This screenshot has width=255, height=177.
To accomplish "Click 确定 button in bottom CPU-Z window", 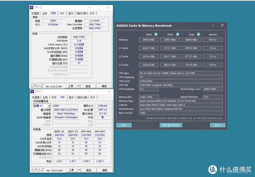I will point(105,170).
